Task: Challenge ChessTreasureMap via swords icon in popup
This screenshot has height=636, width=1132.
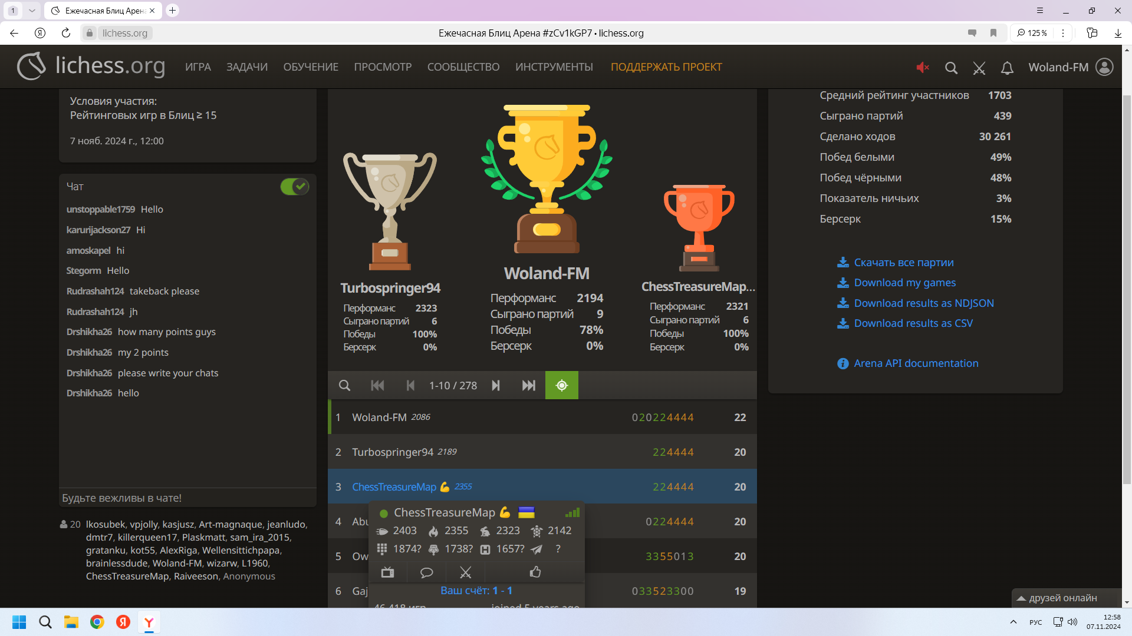Action: (466, 572)
